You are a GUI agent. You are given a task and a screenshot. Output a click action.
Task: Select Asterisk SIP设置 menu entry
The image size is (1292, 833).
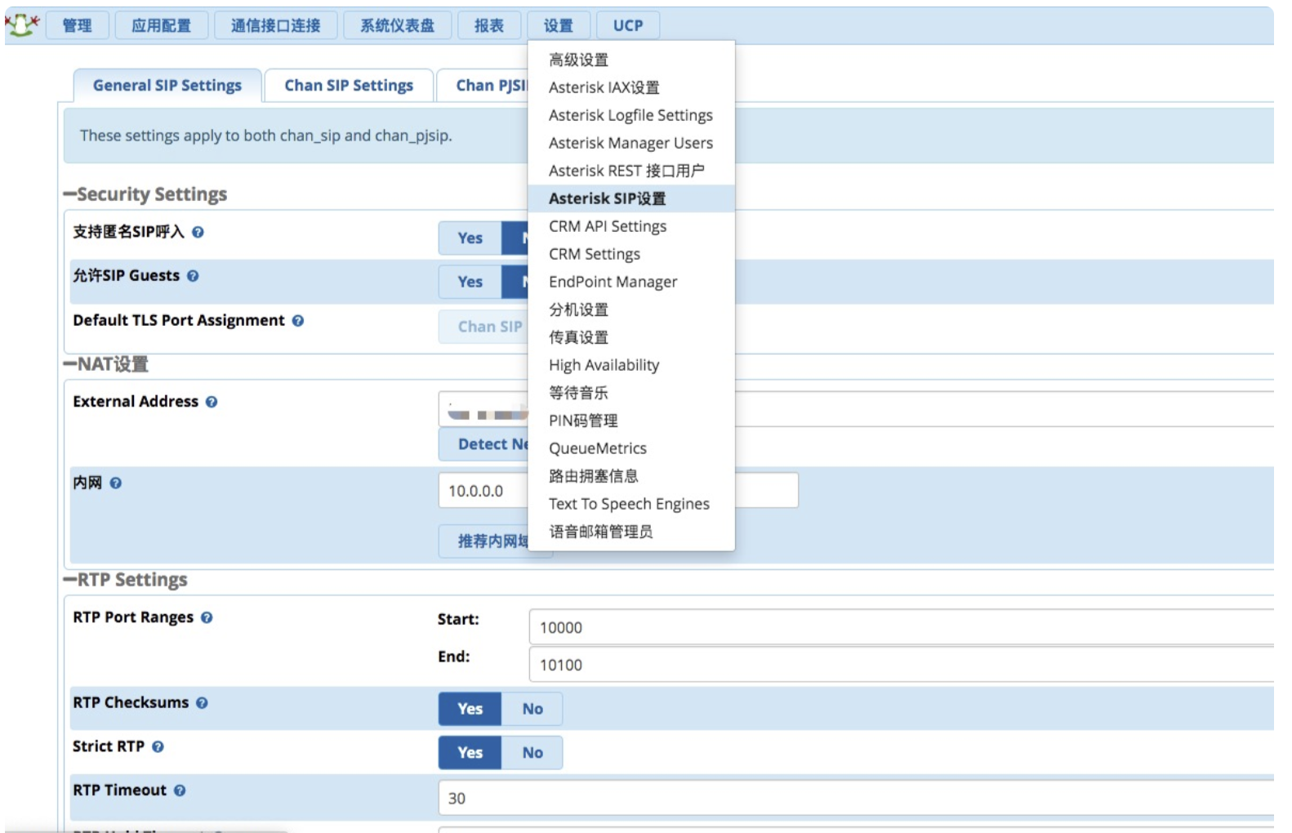631,198
